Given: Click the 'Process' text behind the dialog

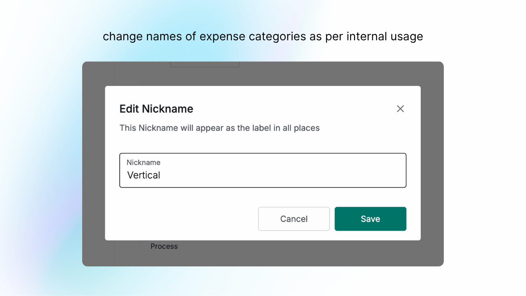Looking at the screenshot, I should [164, 247].
